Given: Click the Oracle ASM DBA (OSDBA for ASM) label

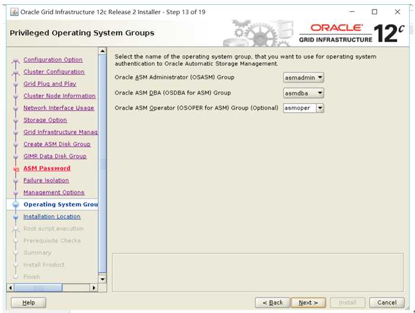Looking at the screenshot, I should tap(173, 93).
